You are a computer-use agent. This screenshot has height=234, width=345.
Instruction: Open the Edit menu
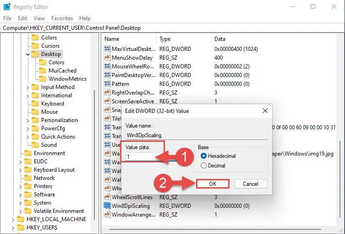point(22,18)
